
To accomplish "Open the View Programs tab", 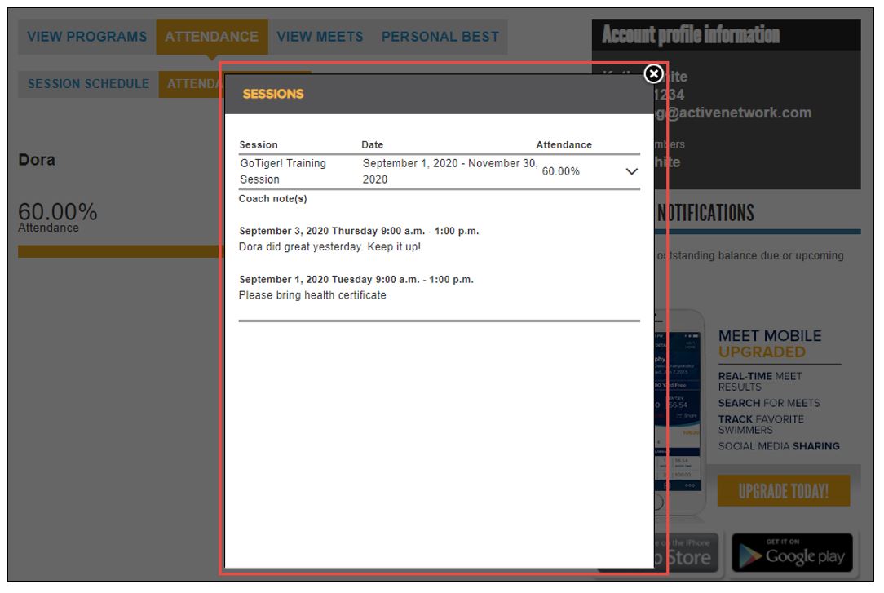I will 87,37.
